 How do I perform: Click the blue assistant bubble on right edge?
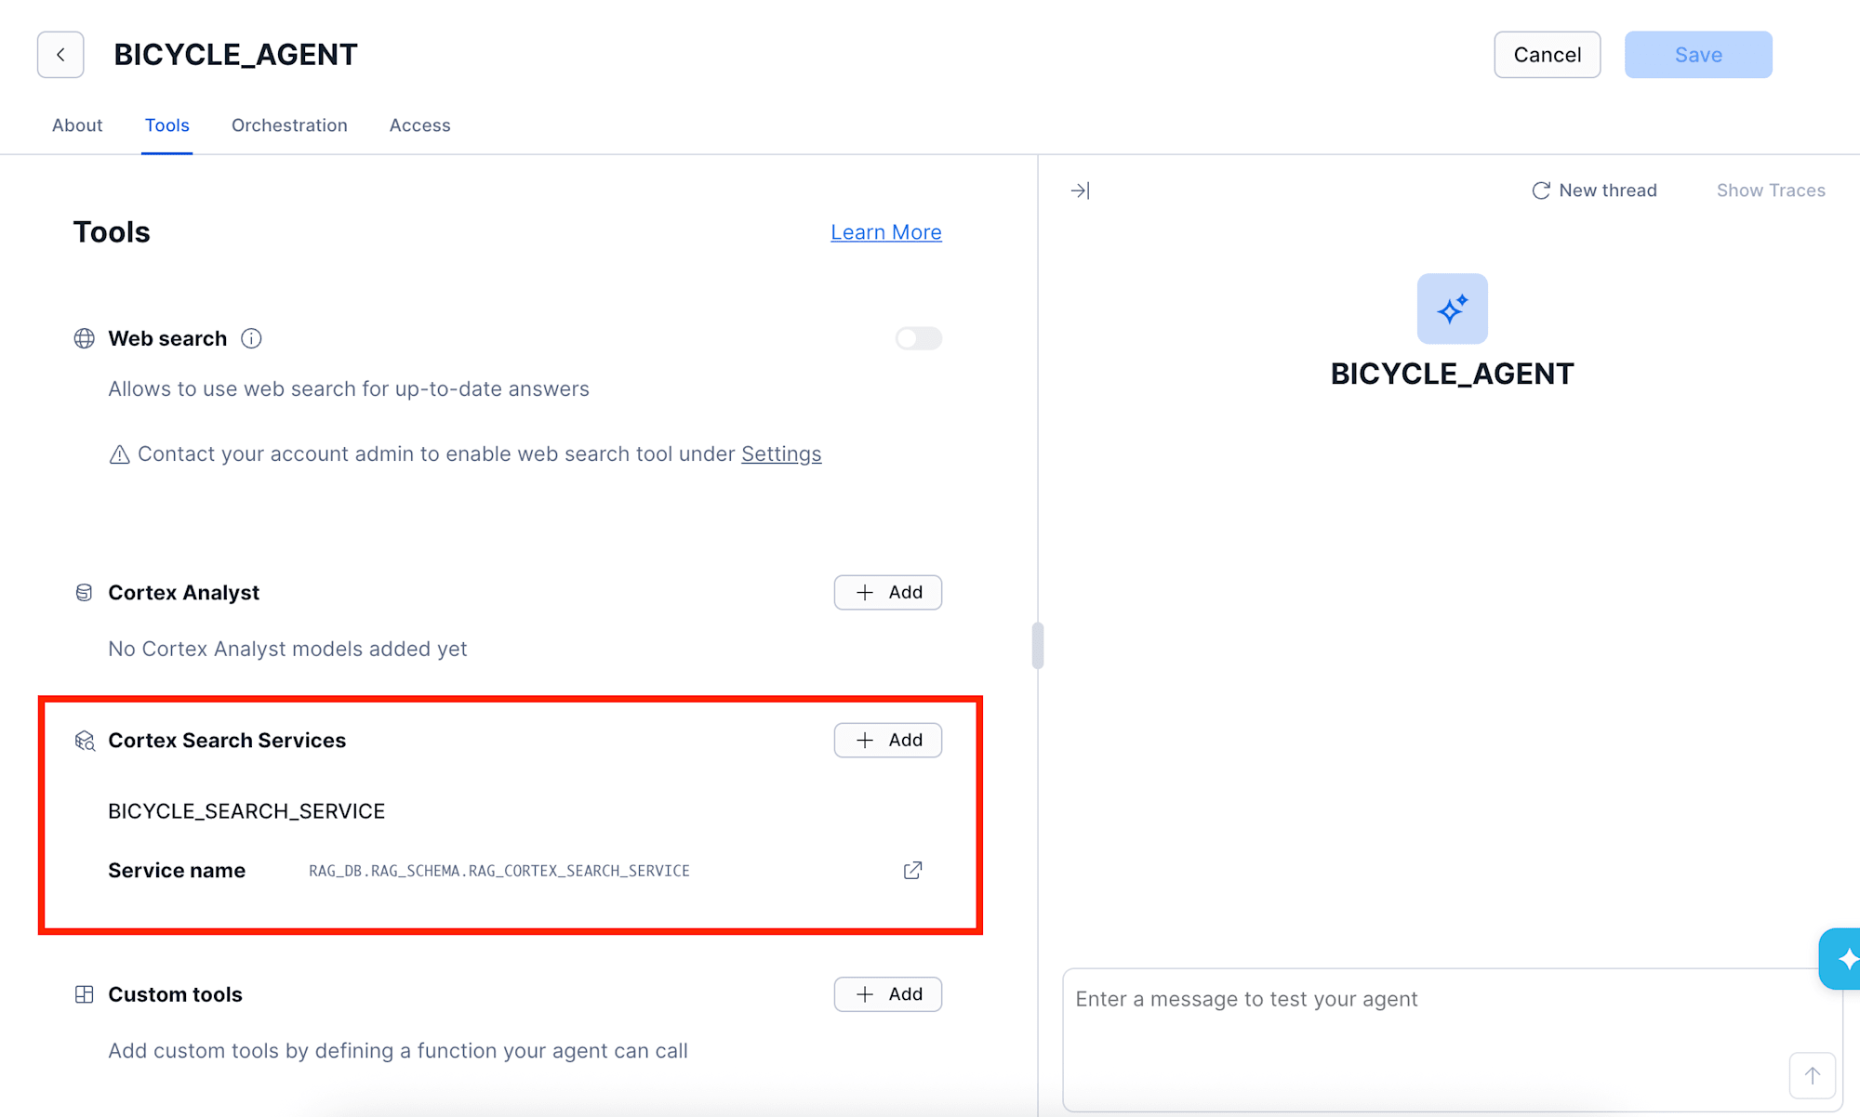click(1844, 958)
